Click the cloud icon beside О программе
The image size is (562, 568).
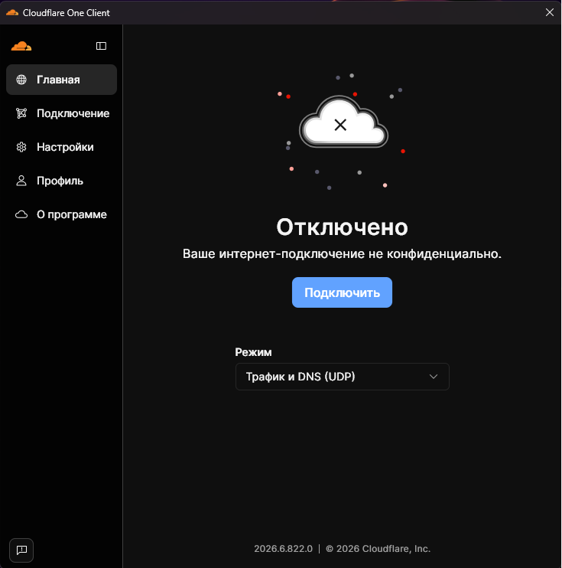pos(21,214)
